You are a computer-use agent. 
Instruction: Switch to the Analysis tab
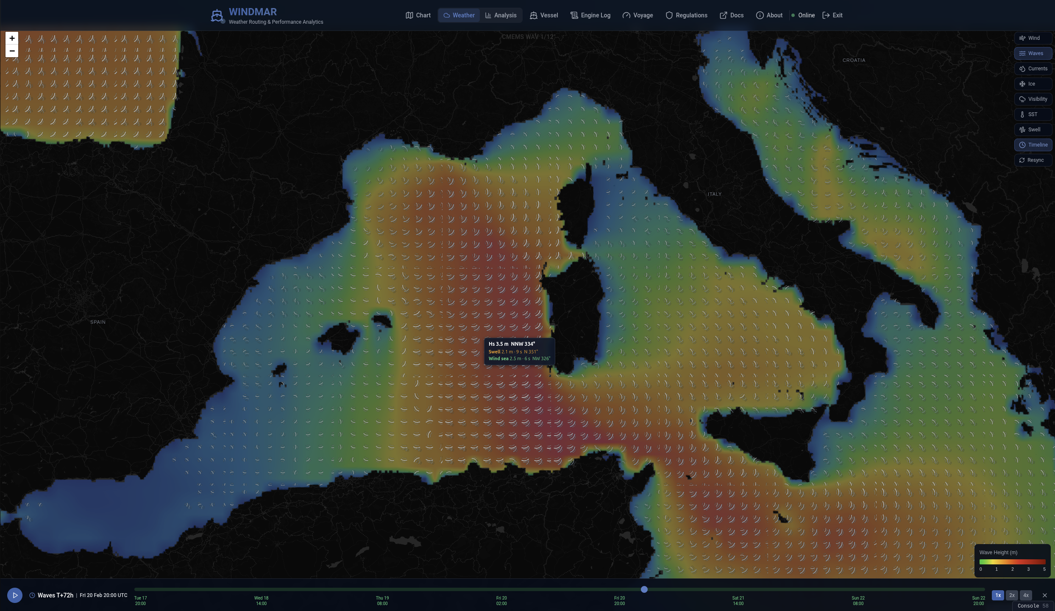(x=501, y=15)
